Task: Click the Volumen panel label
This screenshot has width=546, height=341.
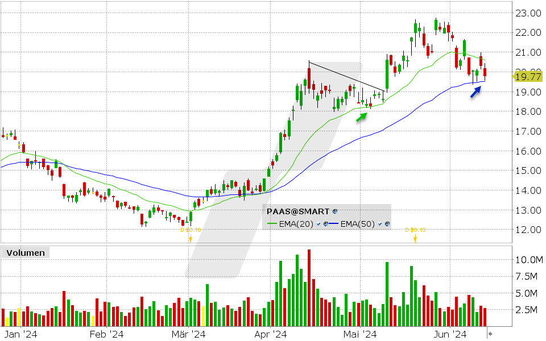Action: click(x=26, y=252)
